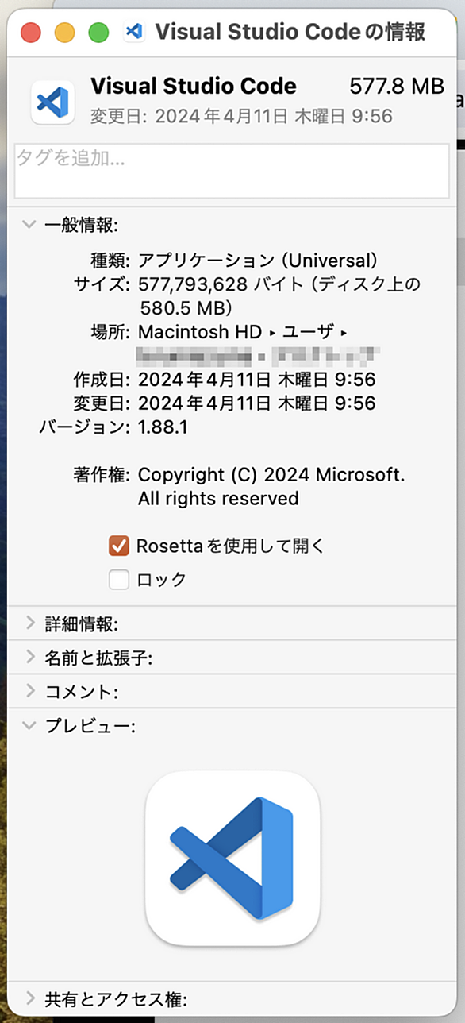The image size is (465, 1023).
Task: Expand the 名前と拡張子 section
Action: pyautogui.click(x=30, y=658)
